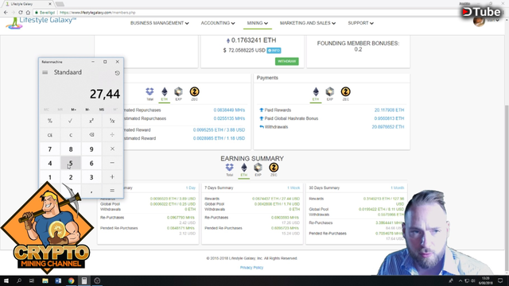Expand the Mining menu
The image size is (509, 286).
(258, 23)
